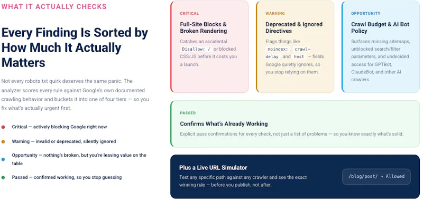Click the Plus a Live URL Simulator heading
The width and height of the screenshot is (423, 201).
pyautogui.click(x=213, y=168)
